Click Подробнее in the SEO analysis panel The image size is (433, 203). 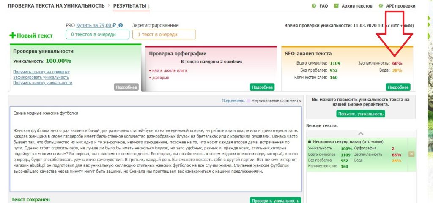coord(398,87)
